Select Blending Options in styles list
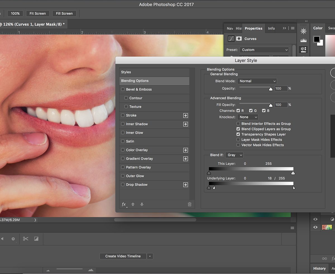The width and height of the screenshot is (335, 274). [x=154, y=81]
